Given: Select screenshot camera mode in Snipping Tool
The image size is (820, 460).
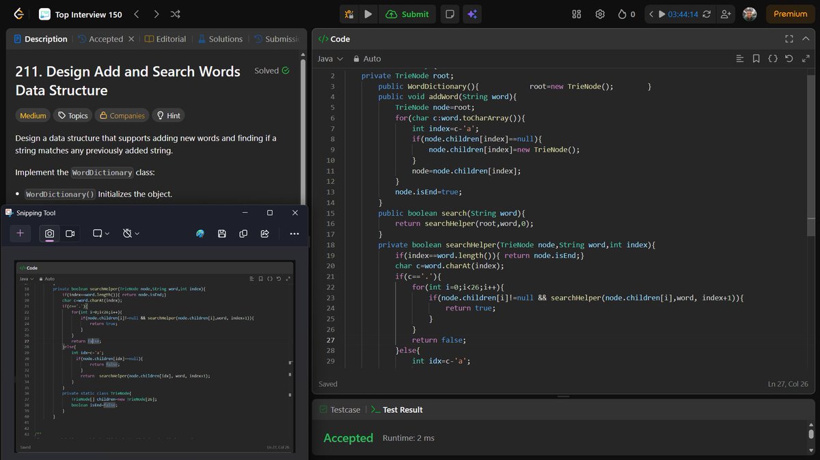Looking at the screenshot, I should [50, 233].
